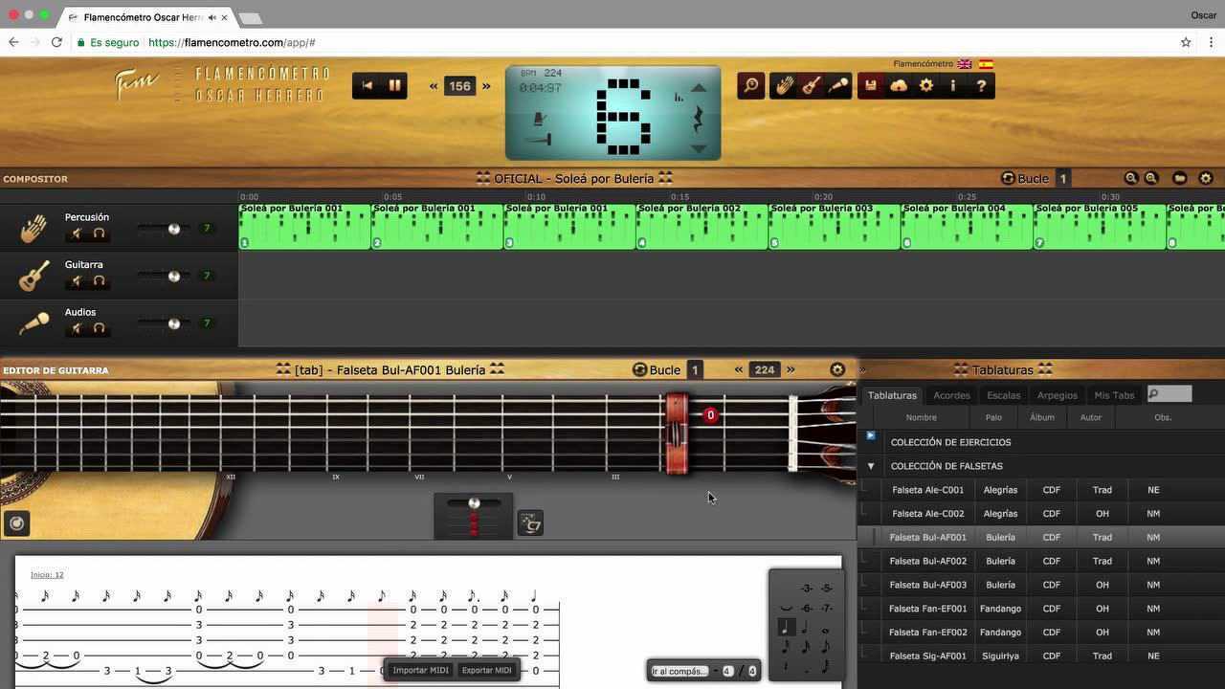Open guitar editor settings gear
The height and width of the screenshot is (689, 1225).
point(837,369)
